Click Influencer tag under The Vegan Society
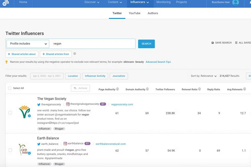Viewport: 251px width, 167px height. point(44,129)
